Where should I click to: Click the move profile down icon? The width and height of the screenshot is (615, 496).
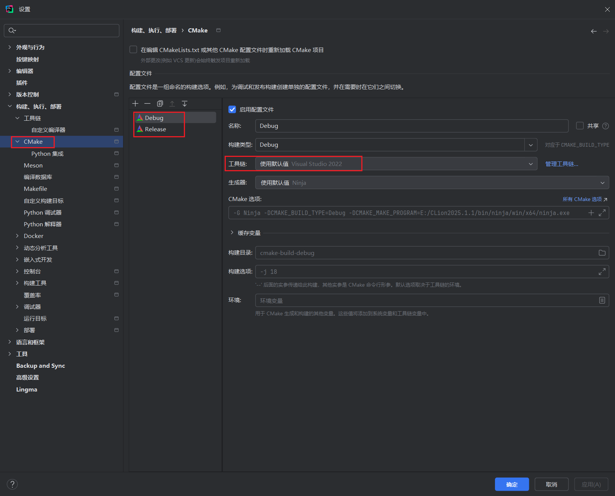point(185,104)
